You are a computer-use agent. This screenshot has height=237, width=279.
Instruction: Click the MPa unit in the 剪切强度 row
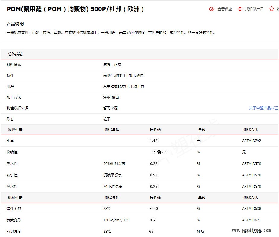pyautogui.click(x=200, y=232)
